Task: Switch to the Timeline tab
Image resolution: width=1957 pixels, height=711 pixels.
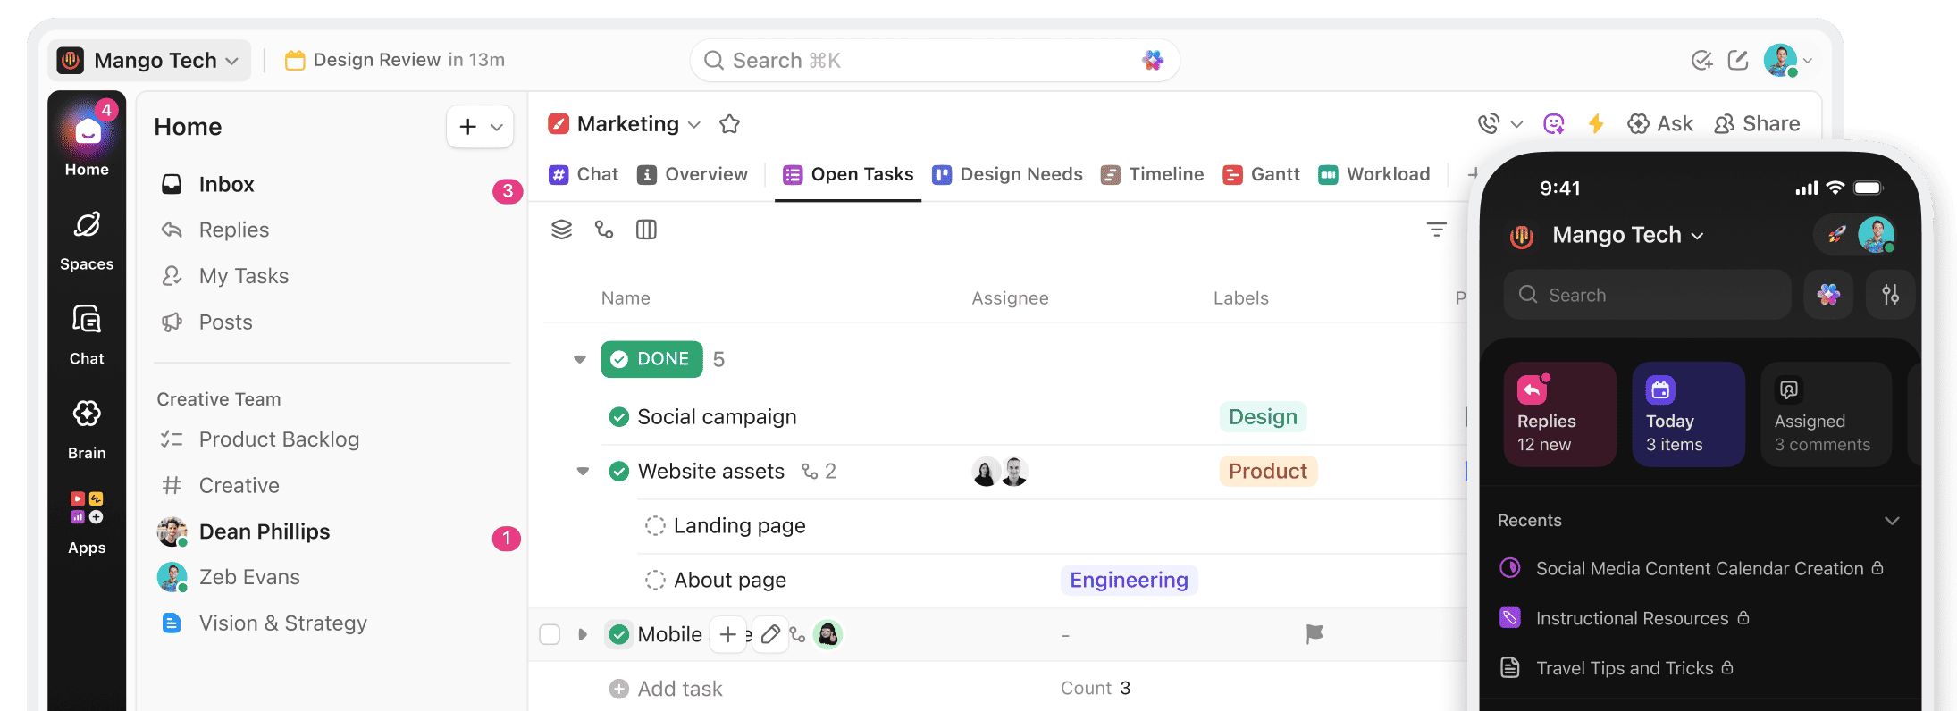Action: point(1153,174)
